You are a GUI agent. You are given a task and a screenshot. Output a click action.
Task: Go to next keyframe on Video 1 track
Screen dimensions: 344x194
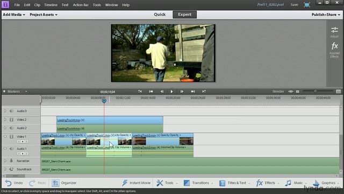(26, 141)
